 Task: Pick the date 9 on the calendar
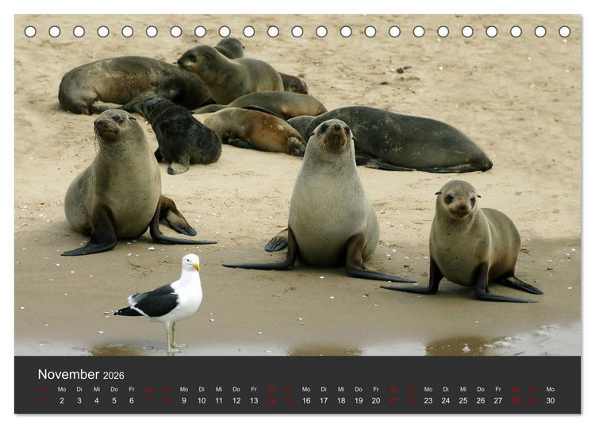[184, 400]
